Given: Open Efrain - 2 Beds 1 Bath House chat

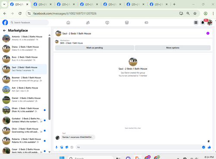Looking at the screenshot, I should click(x=24, y=110).
